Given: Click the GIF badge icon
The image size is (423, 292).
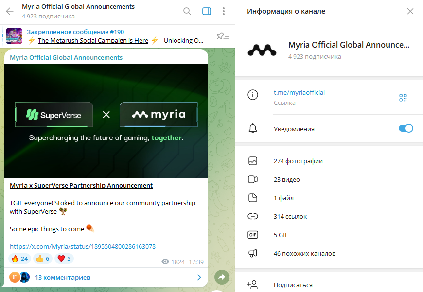Looking at the screenshot, I should point(253,235).
